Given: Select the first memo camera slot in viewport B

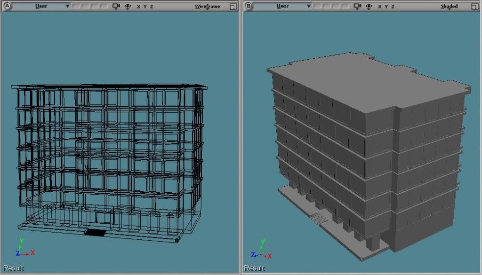Looking at the screenshot, I should (x=318, y=6).
